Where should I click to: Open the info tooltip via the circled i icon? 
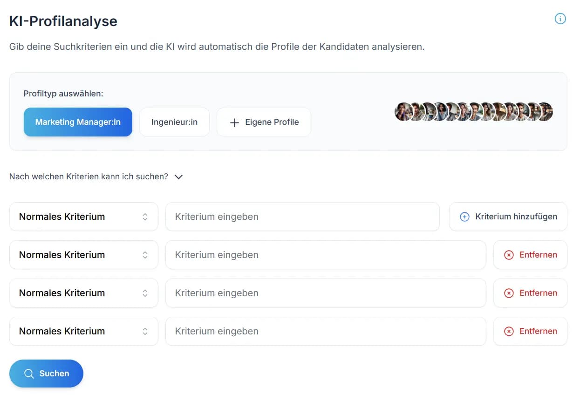click(x=560, y=19)
